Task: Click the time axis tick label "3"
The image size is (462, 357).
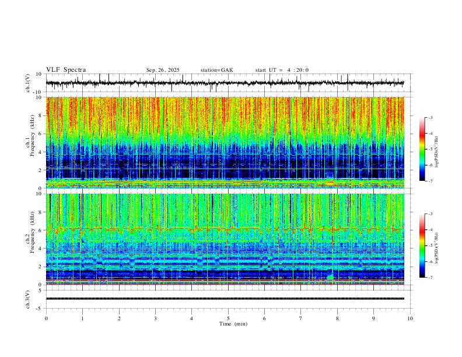Action: point(155,318)
